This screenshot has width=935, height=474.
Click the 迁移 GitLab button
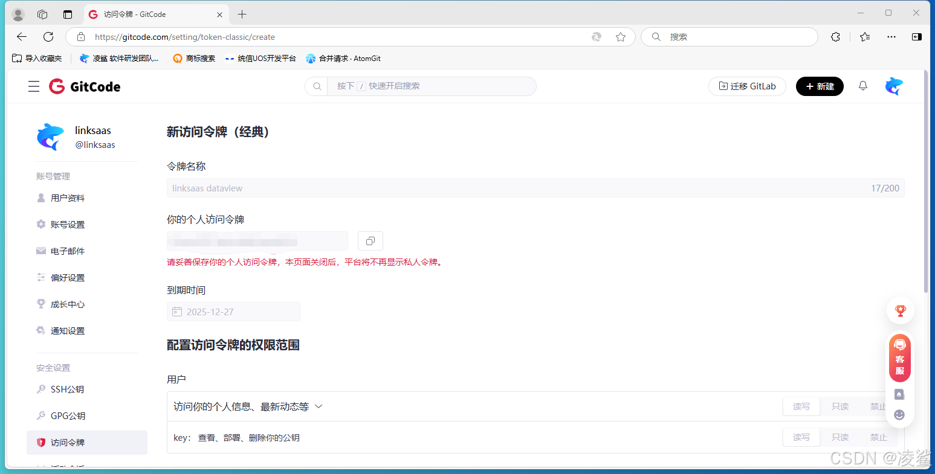point(747,86)
